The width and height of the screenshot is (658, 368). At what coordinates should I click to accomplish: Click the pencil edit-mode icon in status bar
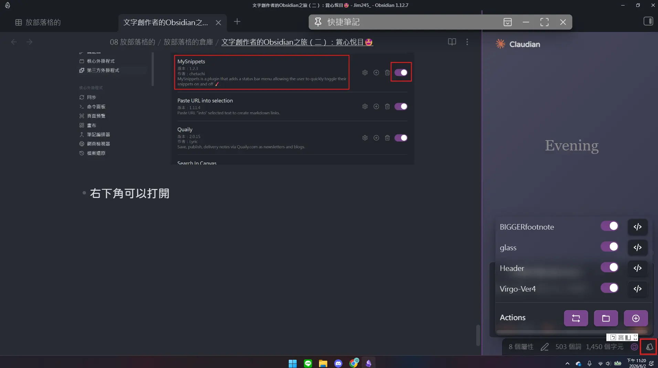click(x=544, y=347)
